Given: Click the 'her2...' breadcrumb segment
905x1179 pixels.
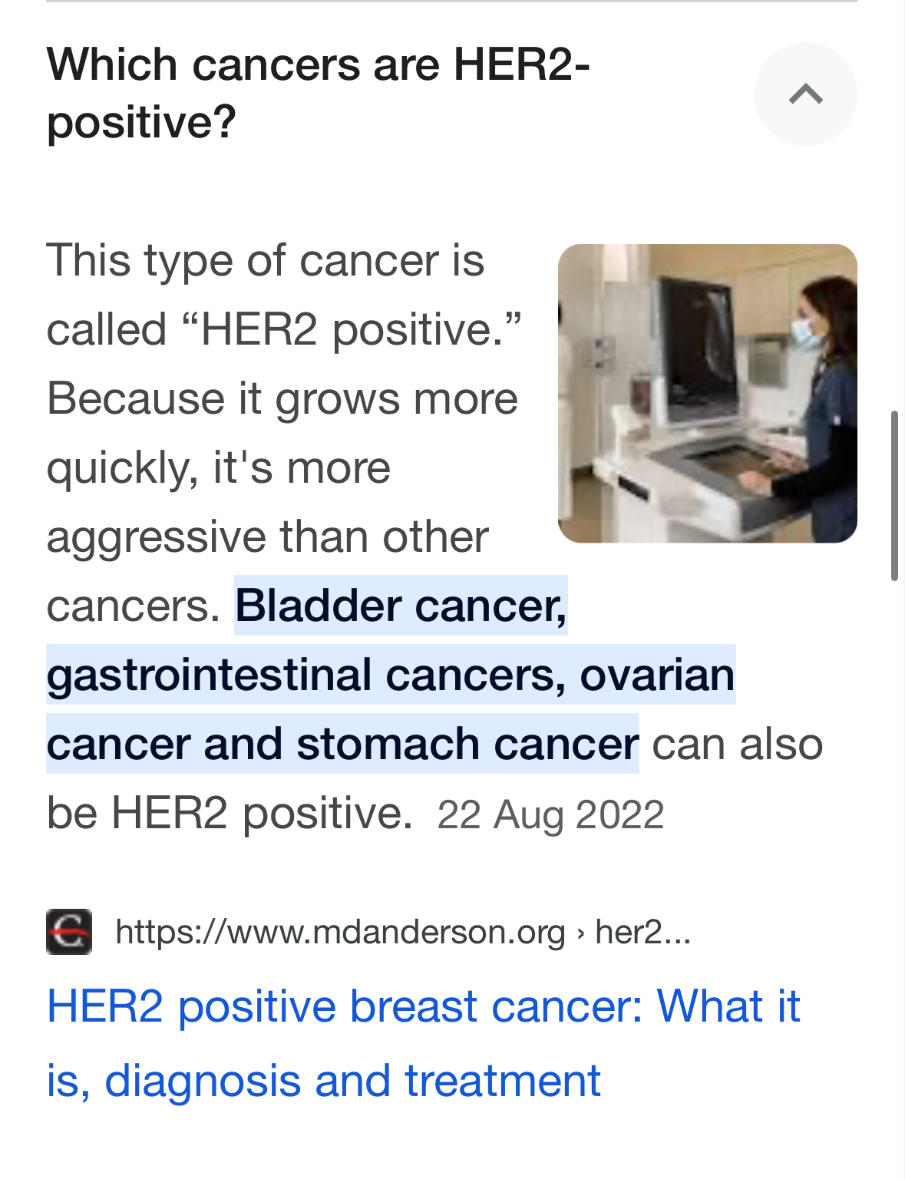Looking at the screenshot, I should (x=643, y=932).
